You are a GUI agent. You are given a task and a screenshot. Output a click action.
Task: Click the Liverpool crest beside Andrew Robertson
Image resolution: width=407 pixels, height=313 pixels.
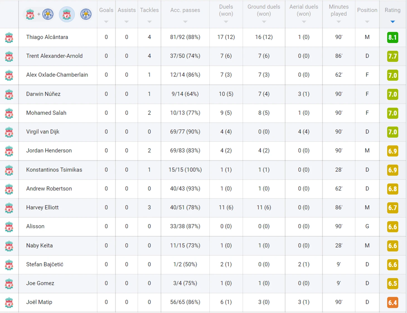[9, 189]
